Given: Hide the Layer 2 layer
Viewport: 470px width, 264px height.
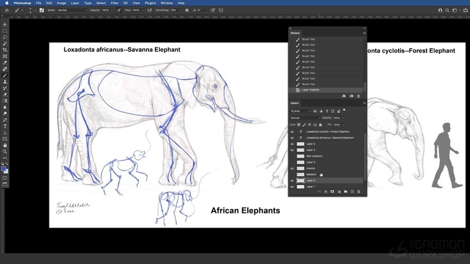Looking at the screenshot, I should (292, 150).
